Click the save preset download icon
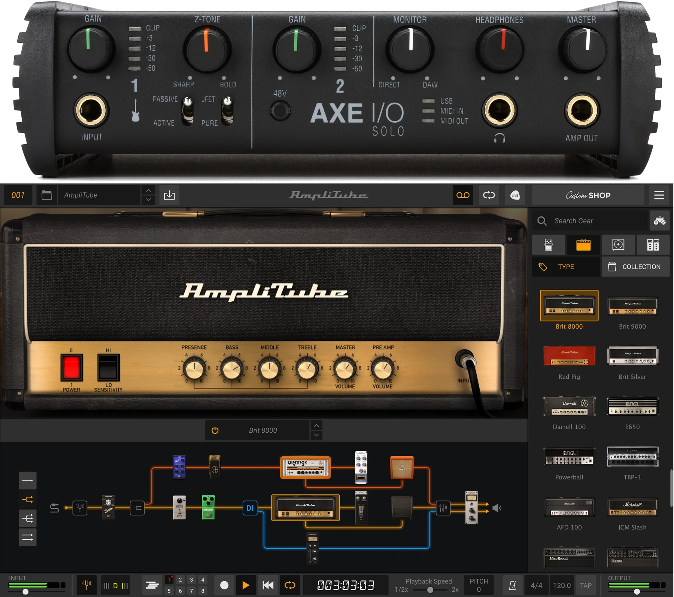 pyautogui.click(x=169, y=195)
